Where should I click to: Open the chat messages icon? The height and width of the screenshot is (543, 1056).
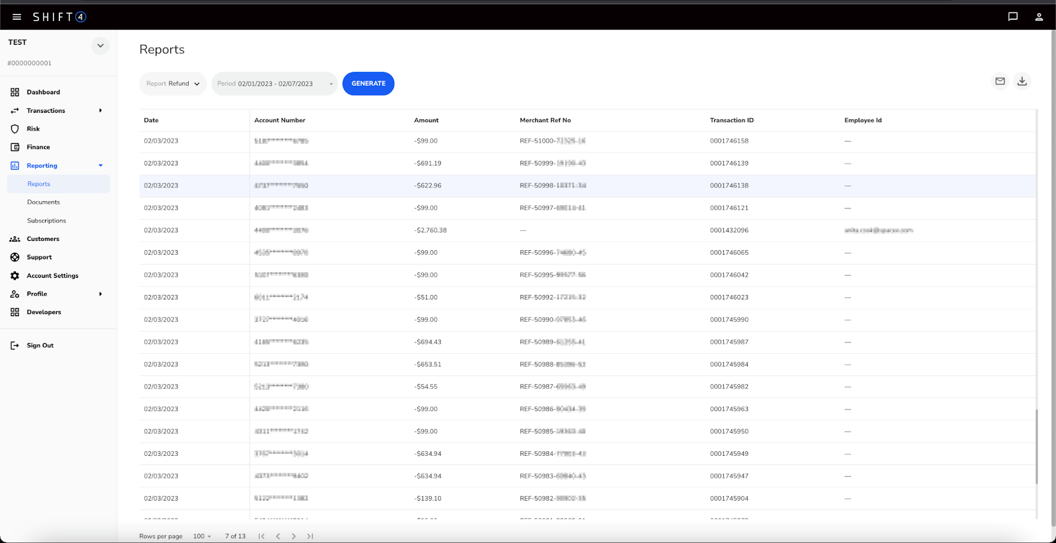(x=1012, y=17)
